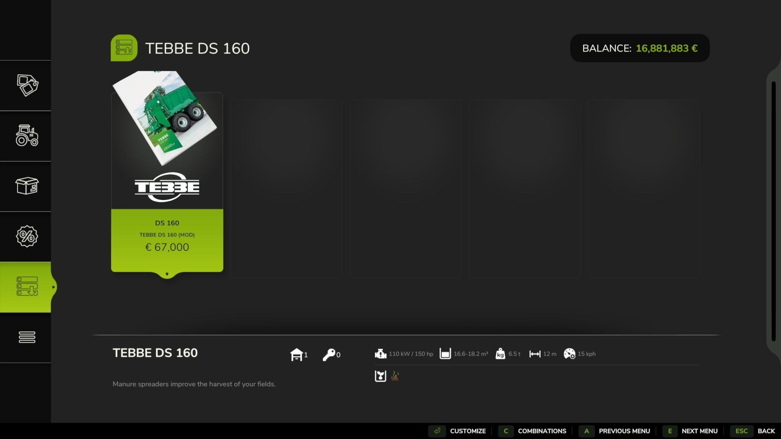Click the Tebbe brand logo

pos(167,187)
